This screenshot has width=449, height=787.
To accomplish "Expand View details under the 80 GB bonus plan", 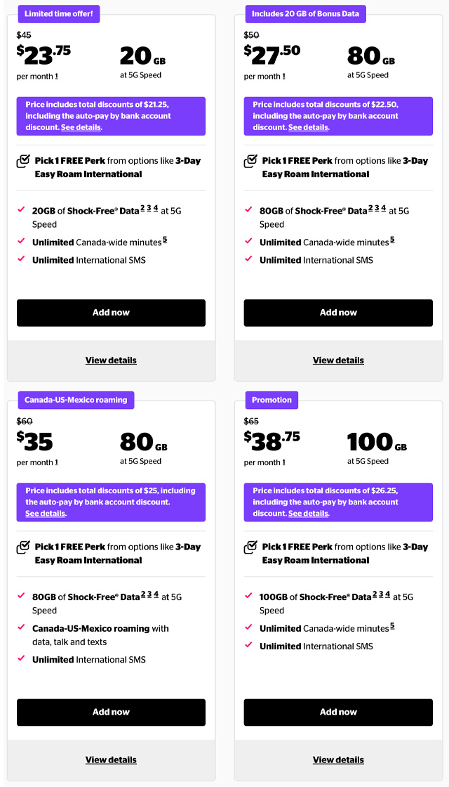I will (x=338, y=360).
